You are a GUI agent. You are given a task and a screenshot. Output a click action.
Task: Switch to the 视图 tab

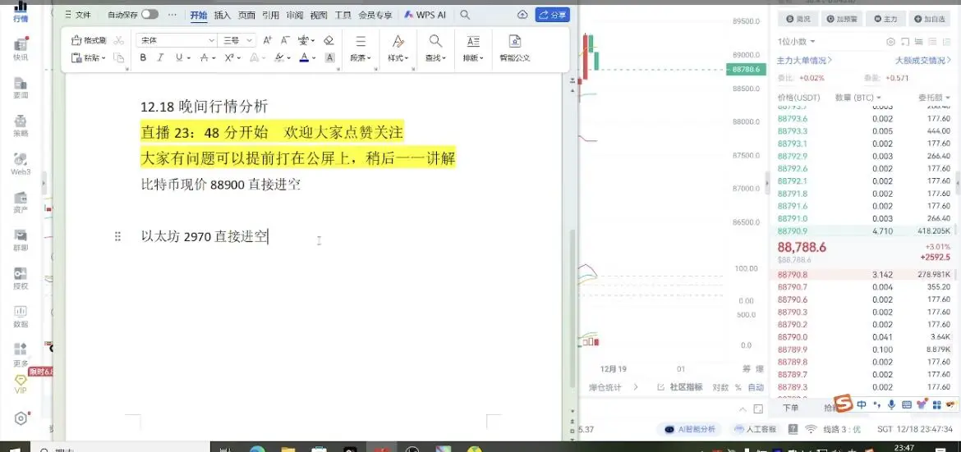319,16
